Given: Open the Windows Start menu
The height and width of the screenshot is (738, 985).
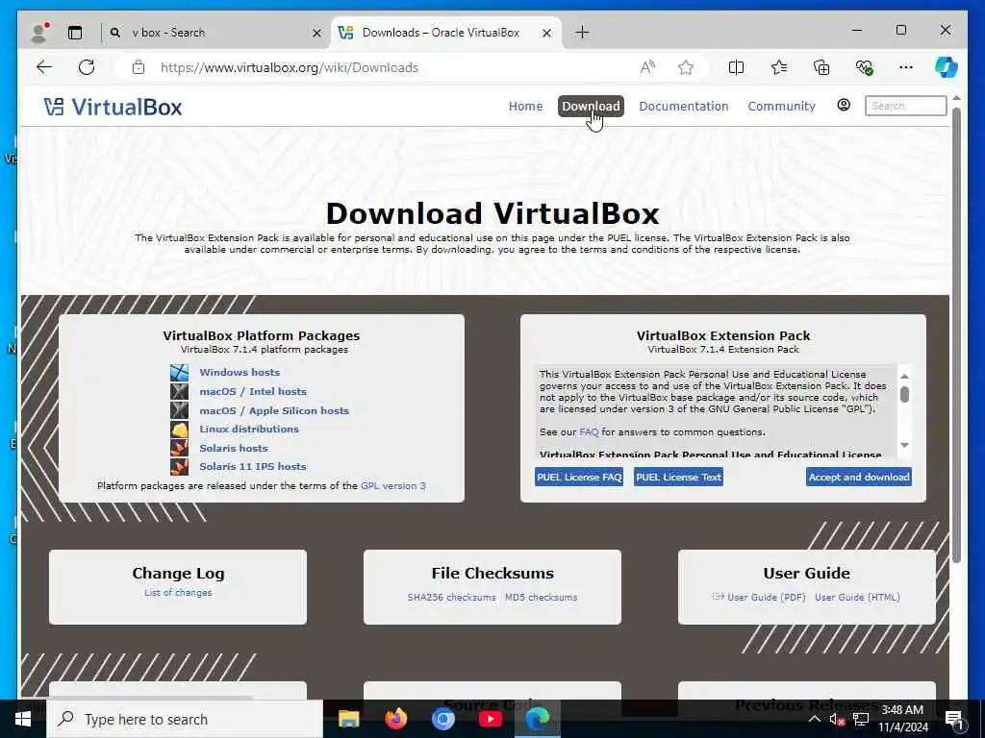Looking at the screenshot, I should (23, 719).
